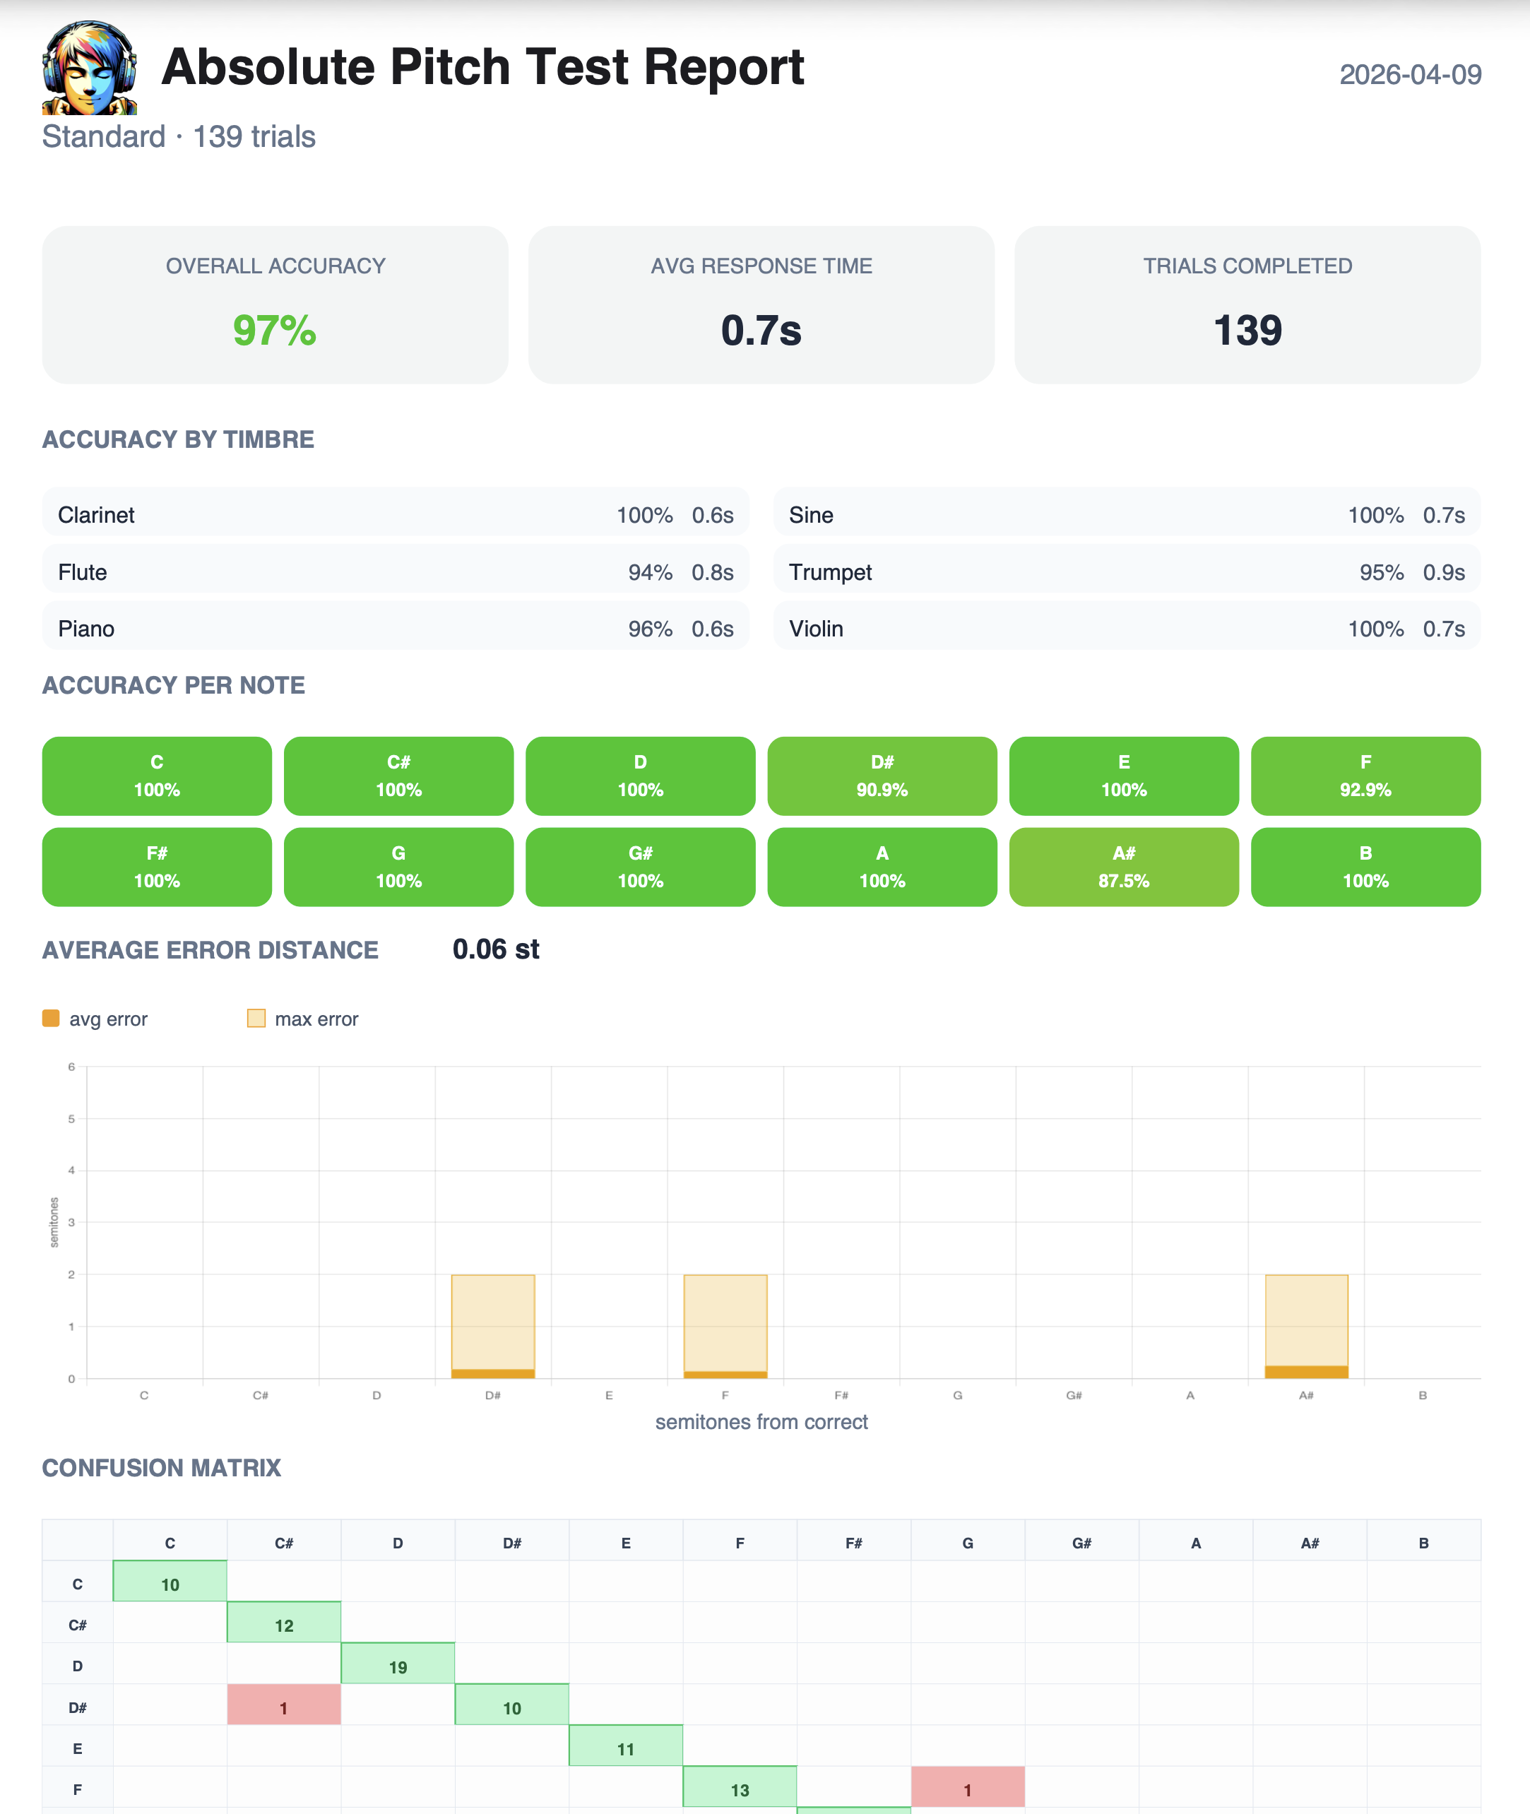Click the D# note accuracy tile
This screenshot has height=1814, width=1530.
point(882,776)
